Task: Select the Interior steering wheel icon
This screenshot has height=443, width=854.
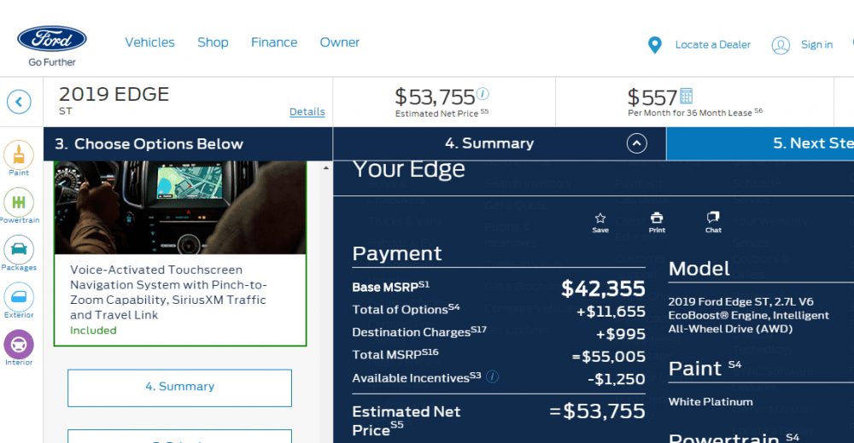Action: pyautogui.click(x=19, y=344)
